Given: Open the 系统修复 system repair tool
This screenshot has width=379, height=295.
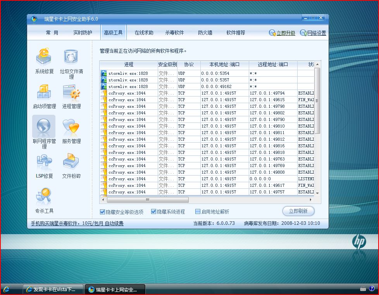Looking at the screenshot, I should click(x=44, y=60).
